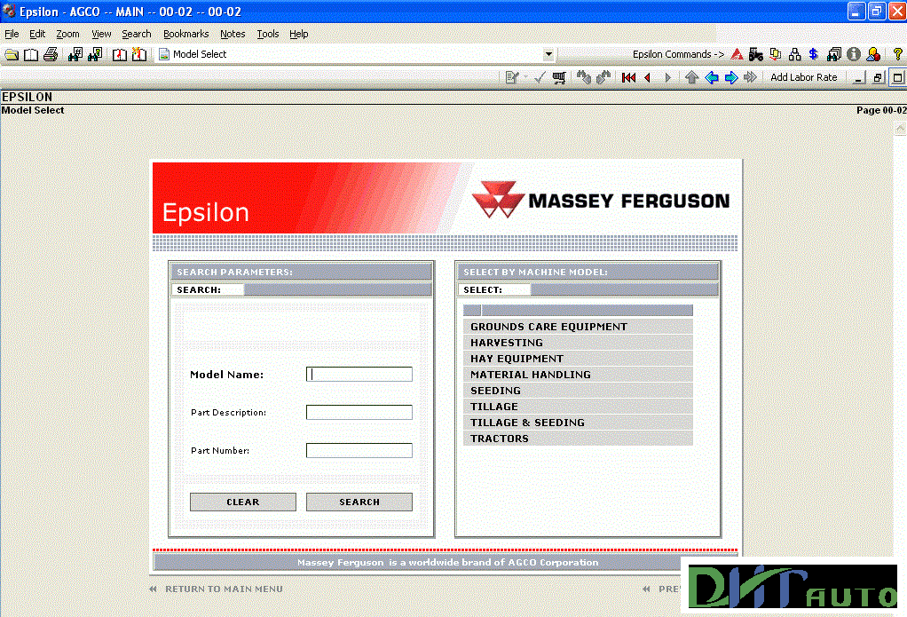Click the user with red badge icon
907x617 pixels.
tap(873, 54)
